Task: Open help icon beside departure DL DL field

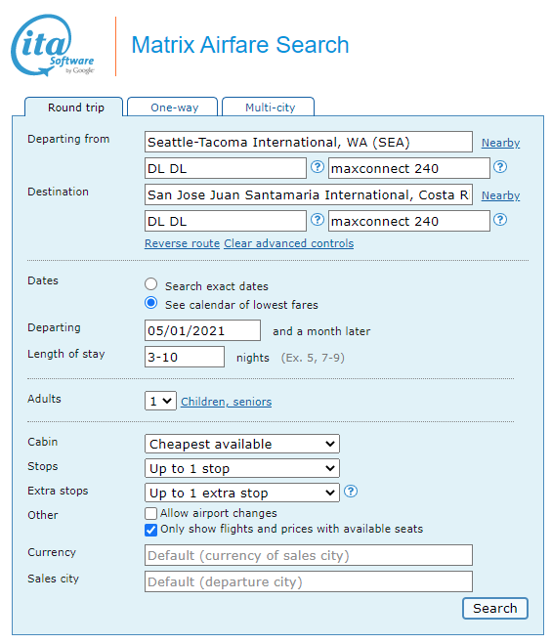Action: coord(317,167)
